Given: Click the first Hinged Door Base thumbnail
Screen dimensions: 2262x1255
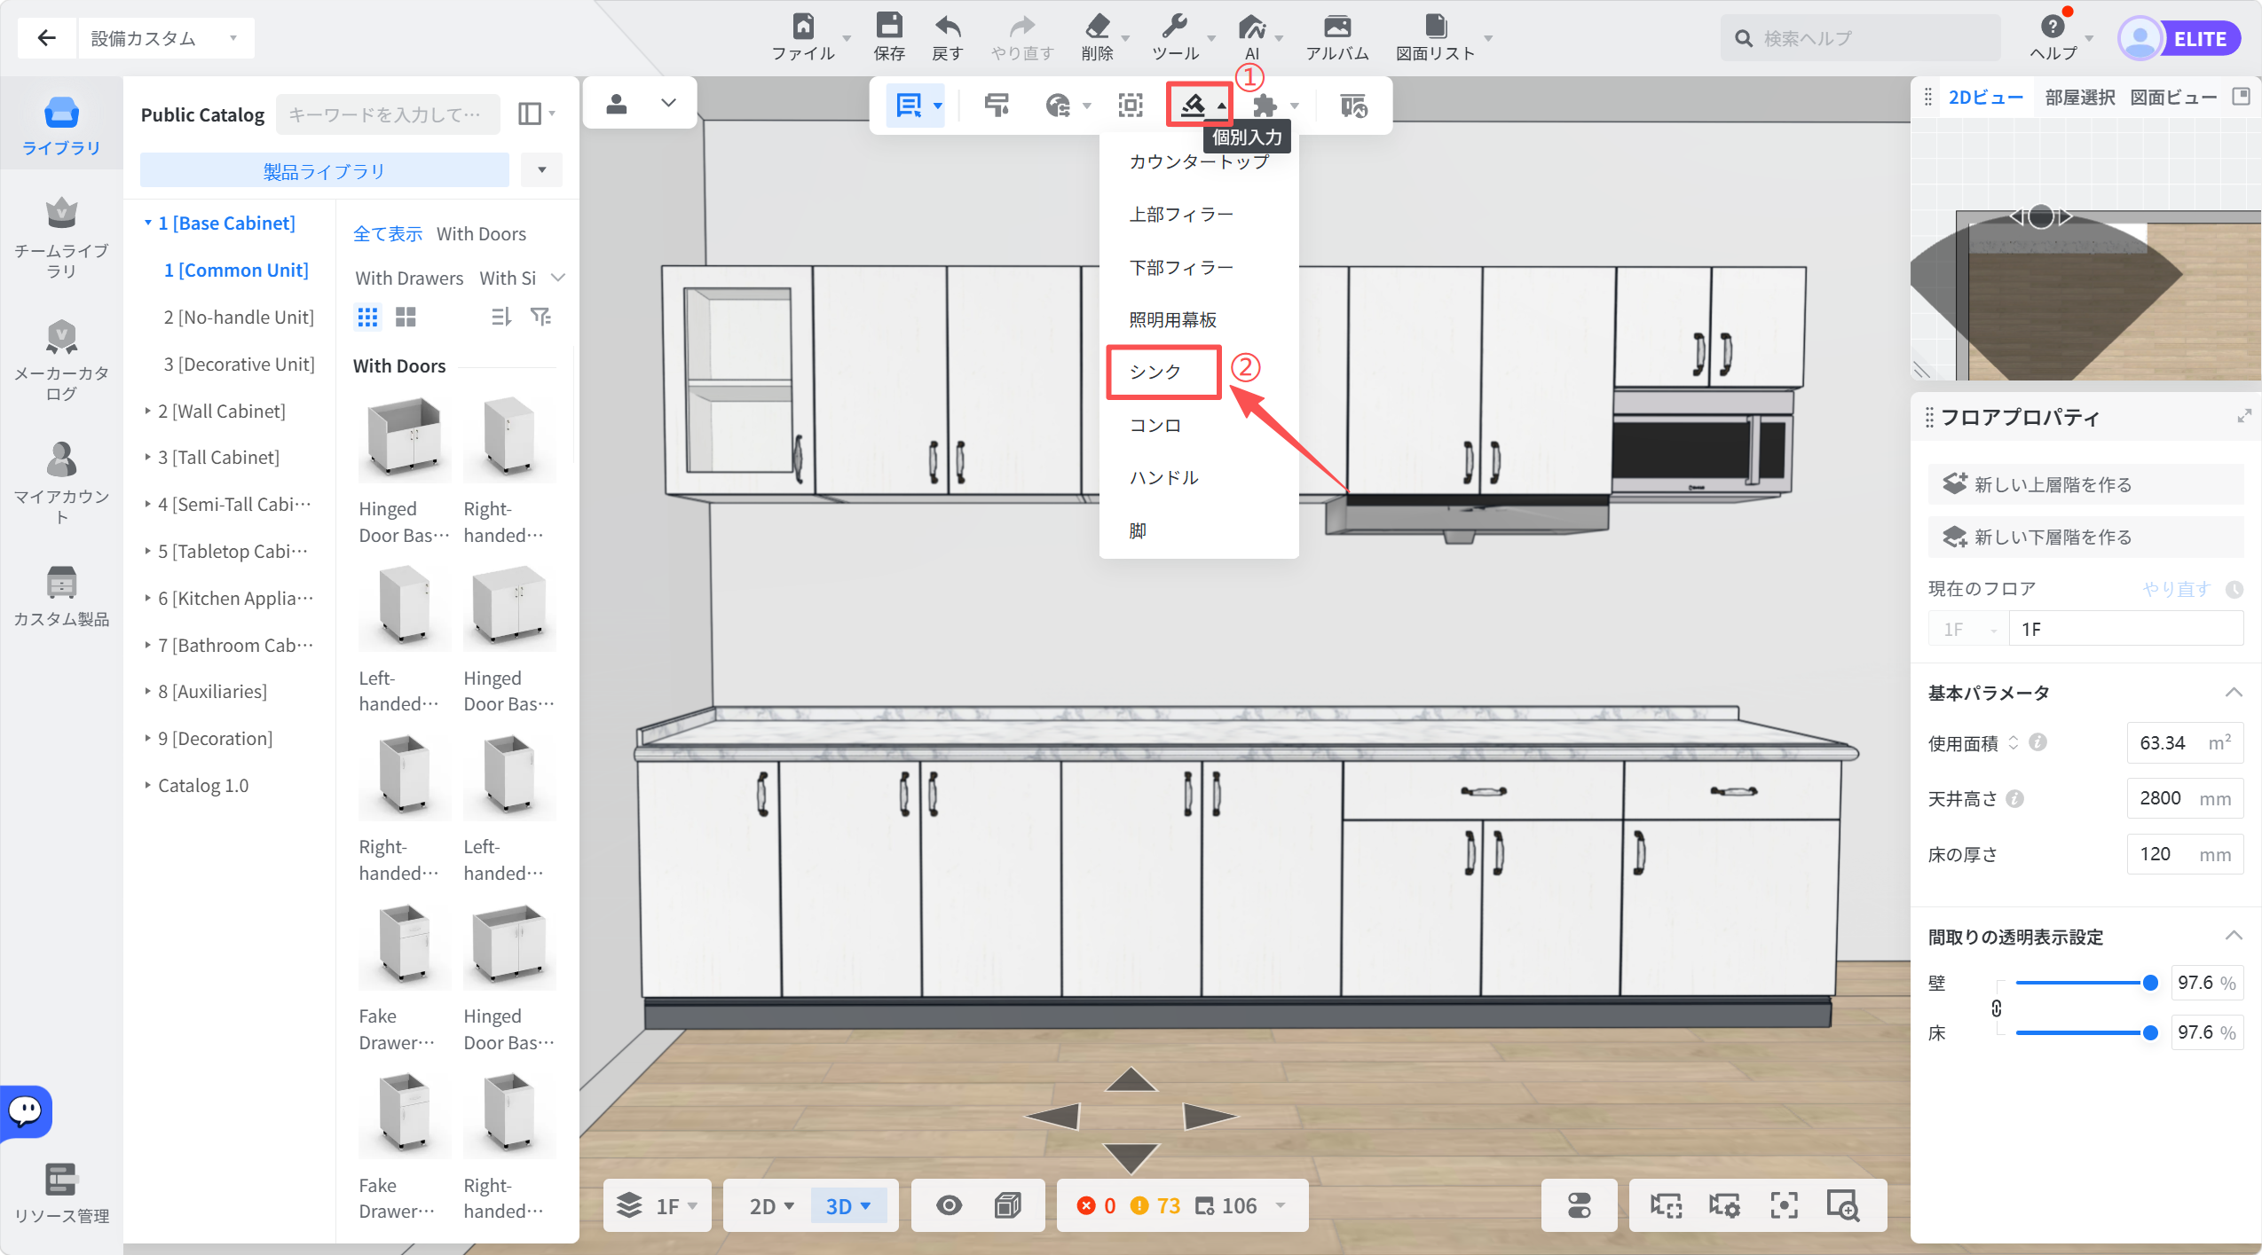Looking at the screenshot, I should [x=405, y=439].
